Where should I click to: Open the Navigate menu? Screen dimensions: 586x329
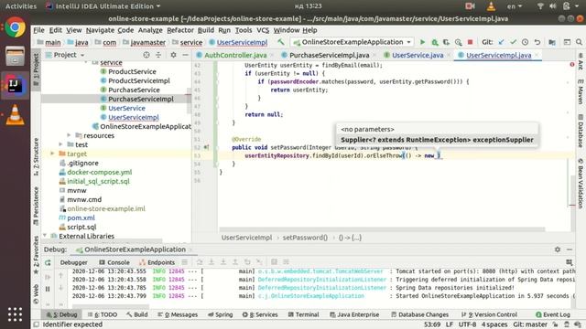[100, 30]
